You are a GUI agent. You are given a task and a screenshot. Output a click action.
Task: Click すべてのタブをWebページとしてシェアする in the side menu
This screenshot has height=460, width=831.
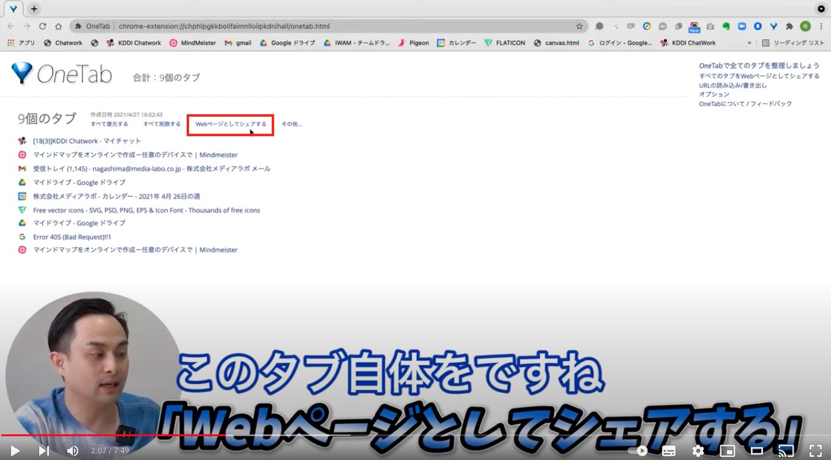759,76
